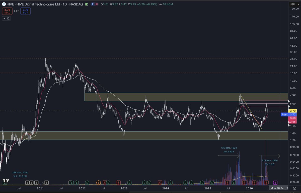Screen dimensions: 301x193
Task: Click the BUY 3.78 button
Action: (25, 11)
